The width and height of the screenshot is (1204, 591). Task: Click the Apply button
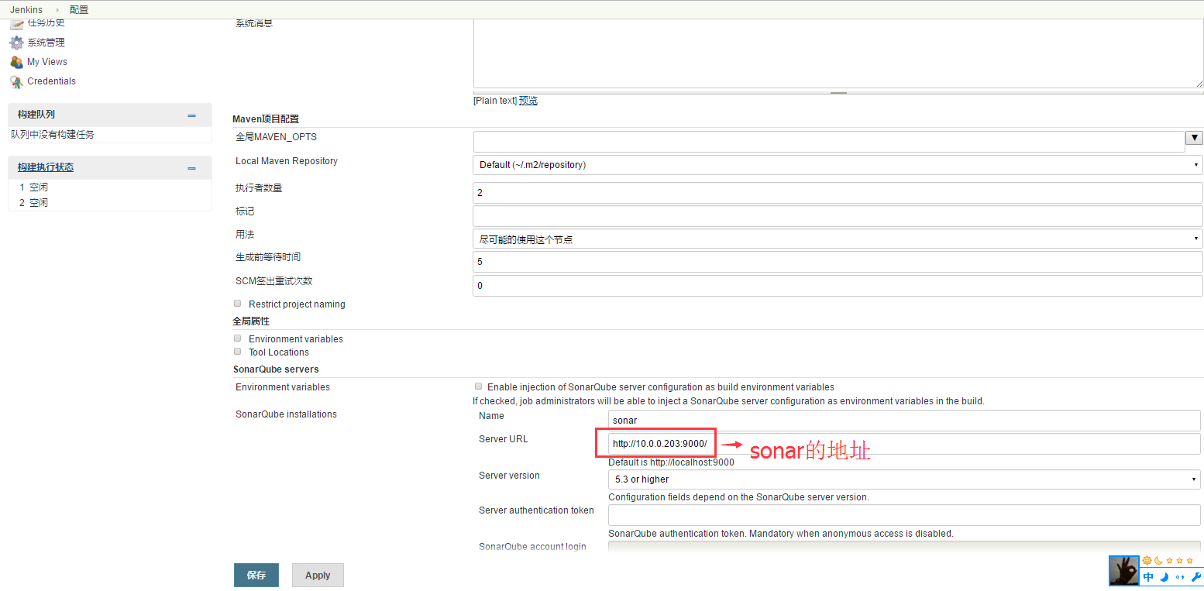(318, 575)
